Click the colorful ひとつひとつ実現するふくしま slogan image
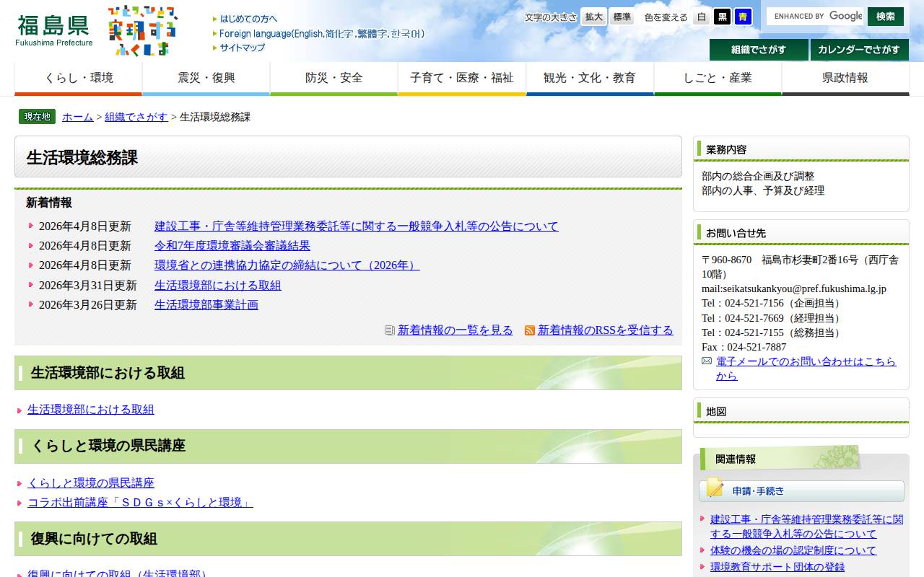The height and width of the screenshot is (577, 924). [142, 31]
